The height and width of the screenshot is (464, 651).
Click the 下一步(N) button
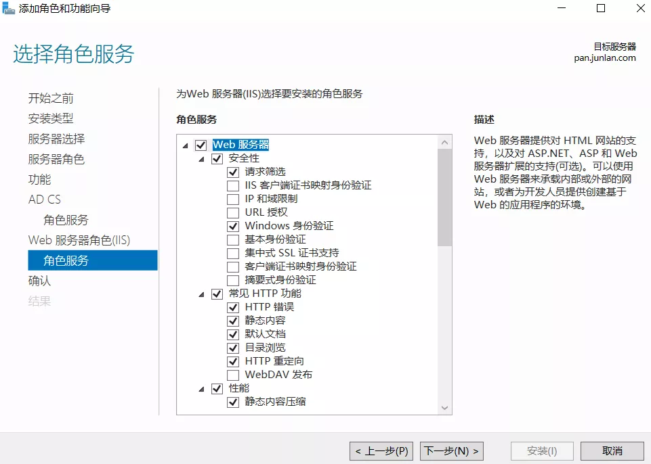(452, 450)
